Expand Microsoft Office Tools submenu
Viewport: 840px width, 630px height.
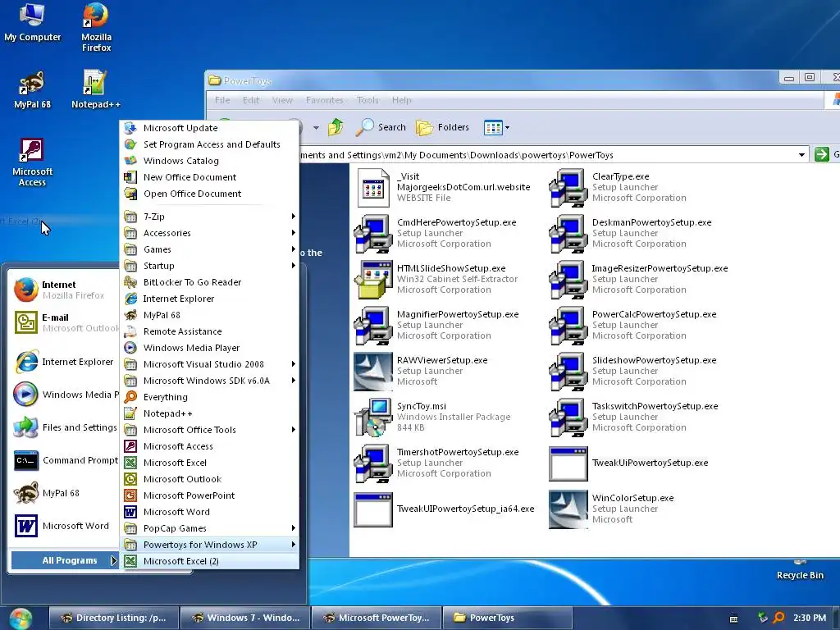(x=209, y=430)
